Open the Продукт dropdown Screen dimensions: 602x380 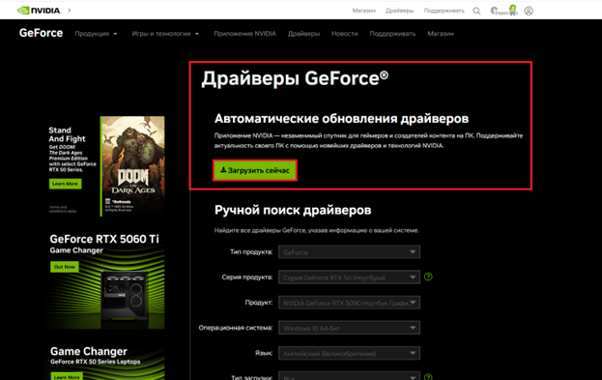pos(349,303)
